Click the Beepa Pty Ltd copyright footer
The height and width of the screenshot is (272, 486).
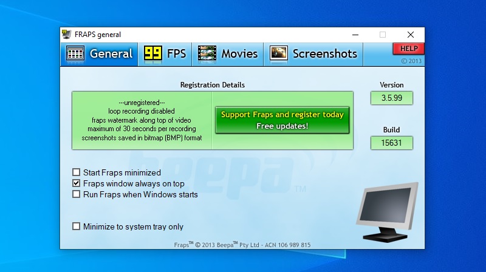coord(242,245)
